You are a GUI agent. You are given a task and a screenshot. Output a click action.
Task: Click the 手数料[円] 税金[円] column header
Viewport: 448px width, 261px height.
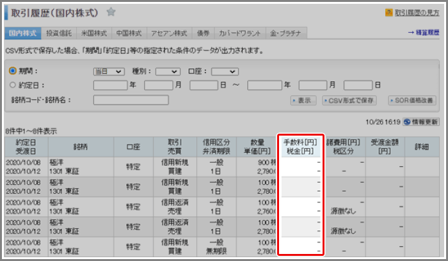tap(300, 146)
